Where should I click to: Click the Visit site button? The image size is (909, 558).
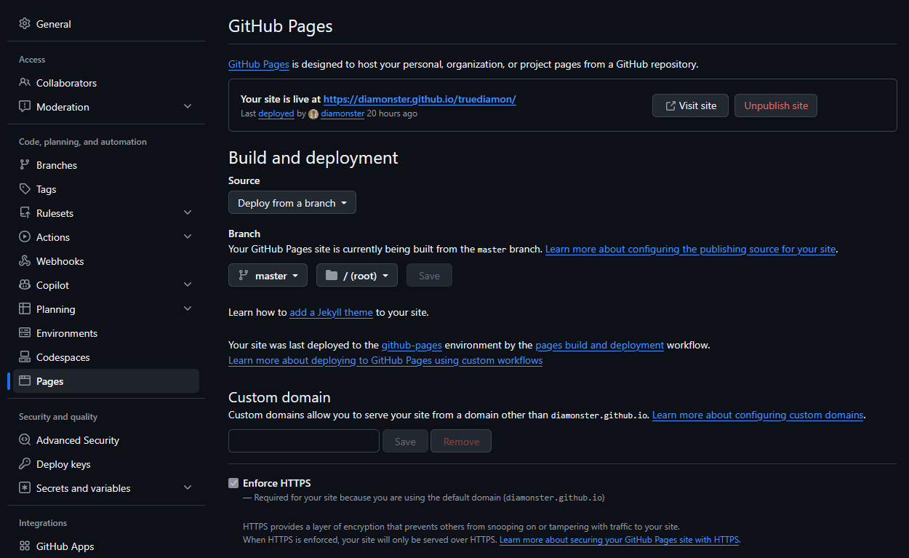click(690, 105)
